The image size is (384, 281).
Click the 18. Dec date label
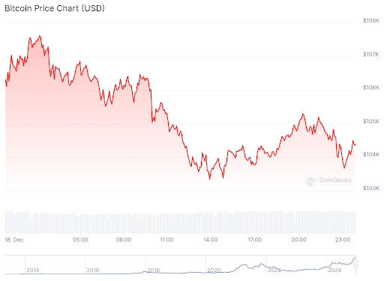pyautogui.click(x=14, y=240)
